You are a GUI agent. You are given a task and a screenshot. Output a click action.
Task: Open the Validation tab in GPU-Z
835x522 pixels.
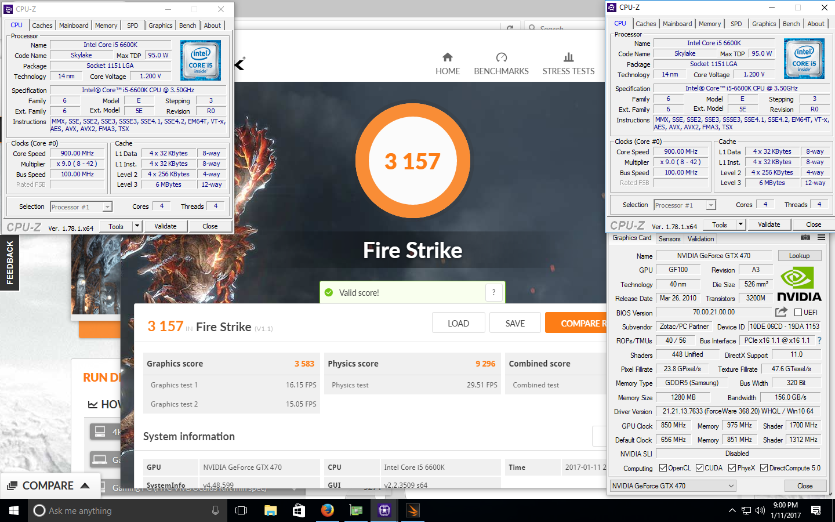700,239
